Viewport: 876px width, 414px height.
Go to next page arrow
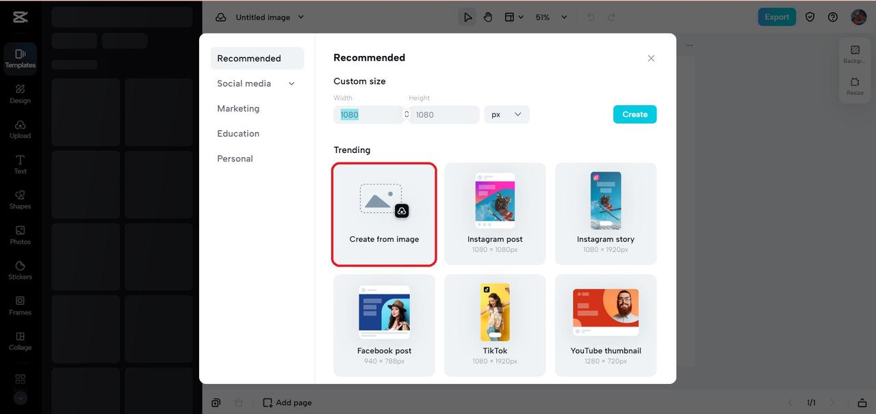(832, 402)
